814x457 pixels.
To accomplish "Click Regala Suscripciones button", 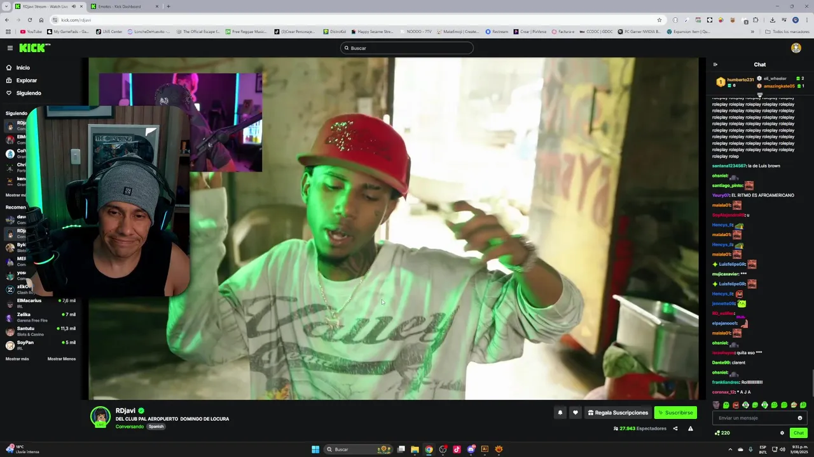I will pyautogui.click(x=617, y=413).
